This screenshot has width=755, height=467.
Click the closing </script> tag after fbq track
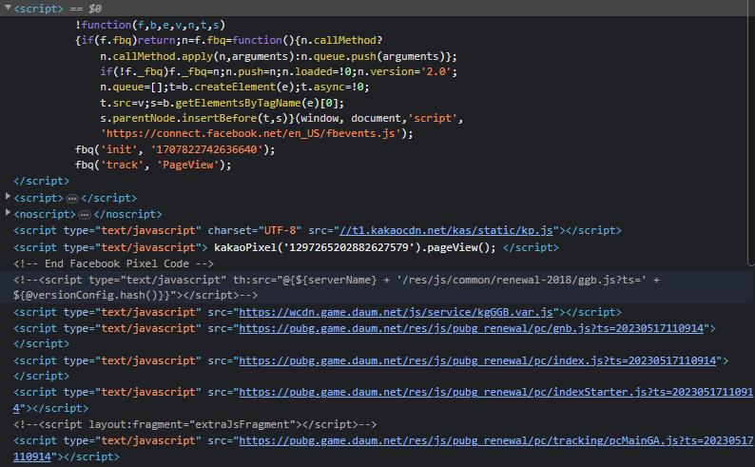click(42, 181)
